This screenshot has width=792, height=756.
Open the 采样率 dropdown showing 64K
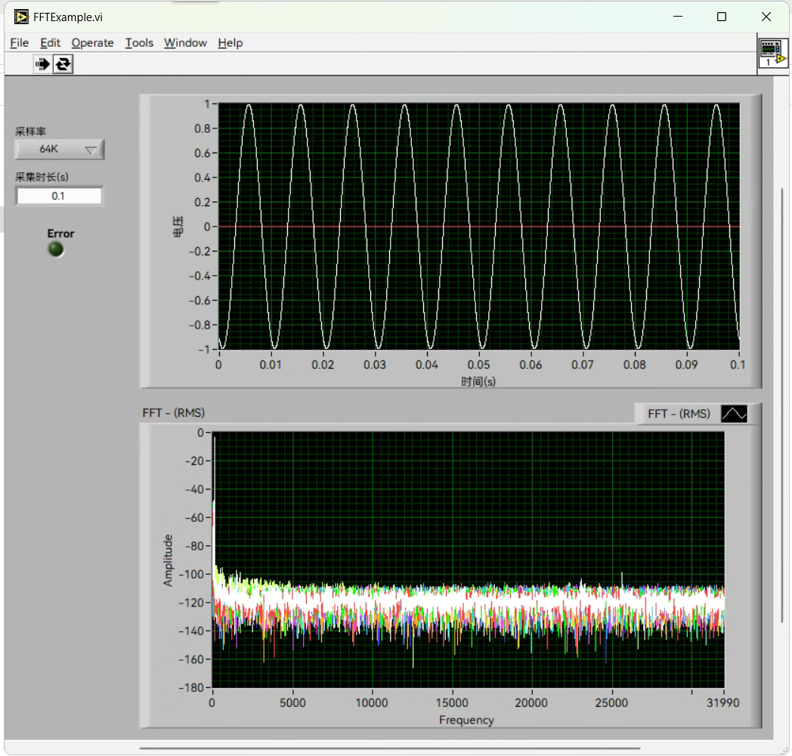60,150
